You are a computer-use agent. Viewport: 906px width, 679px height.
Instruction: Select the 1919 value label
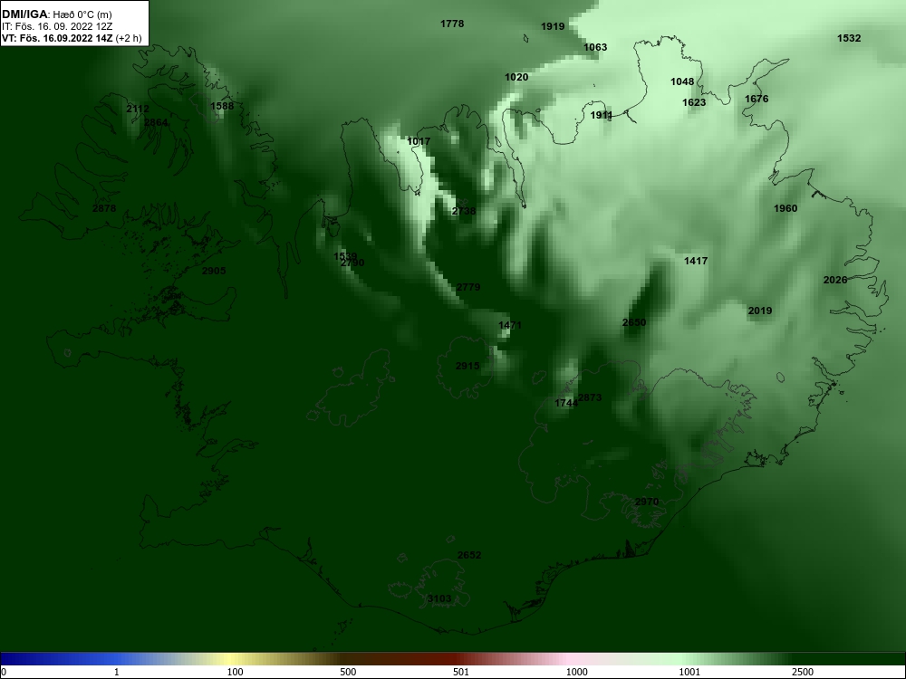coord(553,26)
